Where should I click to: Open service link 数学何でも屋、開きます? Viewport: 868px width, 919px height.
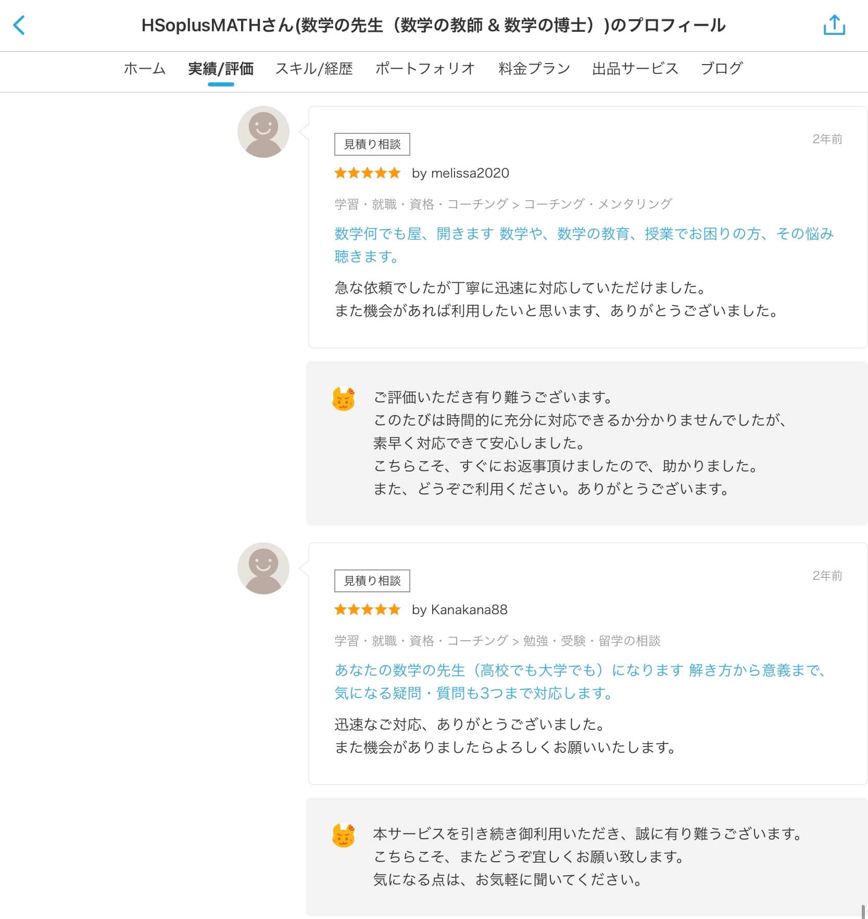[x=584, y=245]
